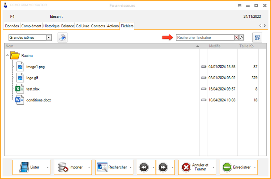Viewport: 271px width, 179px height.
Task: Sort files by the Modifié column header
Action: click(x=215, y=46)
